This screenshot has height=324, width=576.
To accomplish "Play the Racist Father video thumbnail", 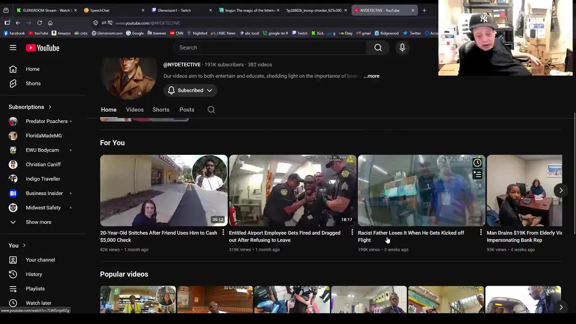I will click(422, 190).
